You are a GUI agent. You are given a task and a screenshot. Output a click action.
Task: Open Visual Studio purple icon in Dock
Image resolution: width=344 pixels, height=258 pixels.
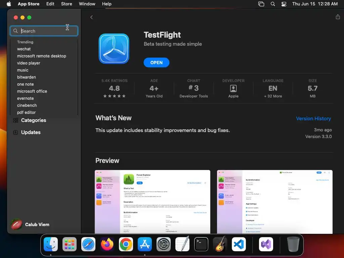[x=266, y=244]
